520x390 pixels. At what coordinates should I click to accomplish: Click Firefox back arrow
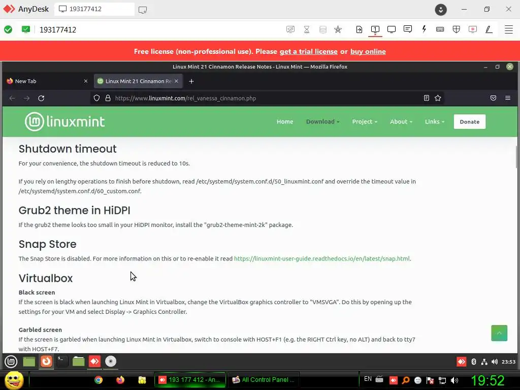click(12, 98)
